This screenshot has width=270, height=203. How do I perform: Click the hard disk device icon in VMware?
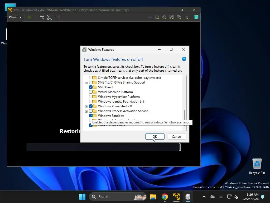(157, 17)
